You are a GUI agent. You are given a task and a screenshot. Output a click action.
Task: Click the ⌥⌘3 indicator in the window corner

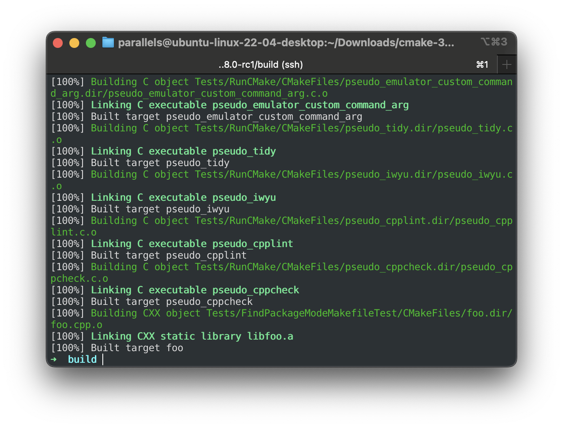click(x=494, y=41)
